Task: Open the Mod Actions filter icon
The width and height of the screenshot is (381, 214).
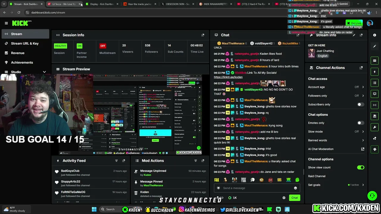Action: pos(196,161)
